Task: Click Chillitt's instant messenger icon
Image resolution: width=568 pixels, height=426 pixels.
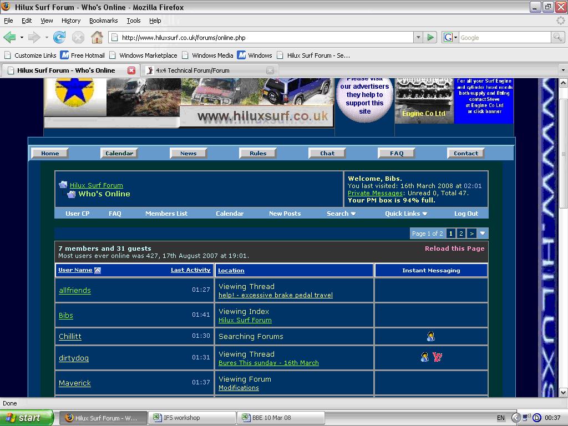Action: point(430,336)
